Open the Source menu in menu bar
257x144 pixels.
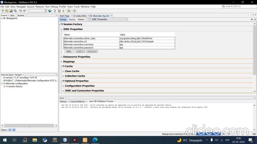(x=31, y=6)
